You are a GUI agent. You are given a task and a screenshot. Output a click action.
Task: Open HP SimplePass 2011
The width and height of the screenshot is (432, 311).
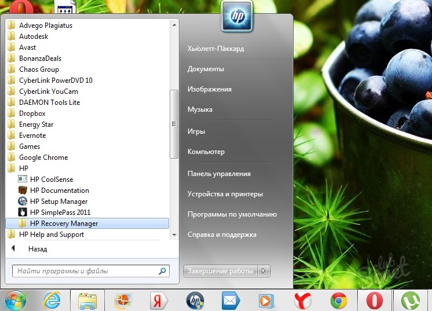pyautogui.click(x=60, y=213)
